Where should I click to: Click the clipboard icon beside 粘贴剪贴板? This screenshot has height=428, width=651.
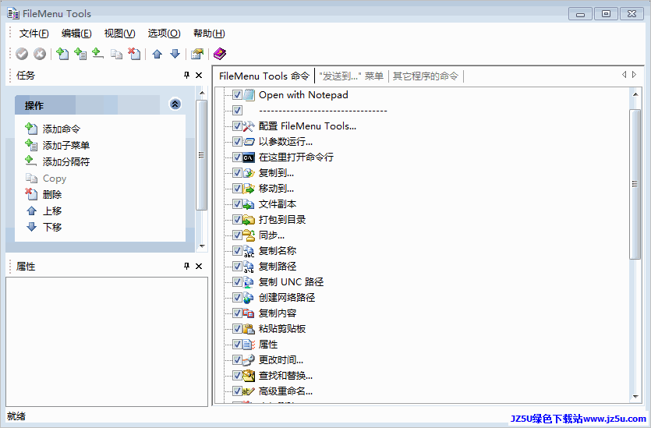pos(249,329)
